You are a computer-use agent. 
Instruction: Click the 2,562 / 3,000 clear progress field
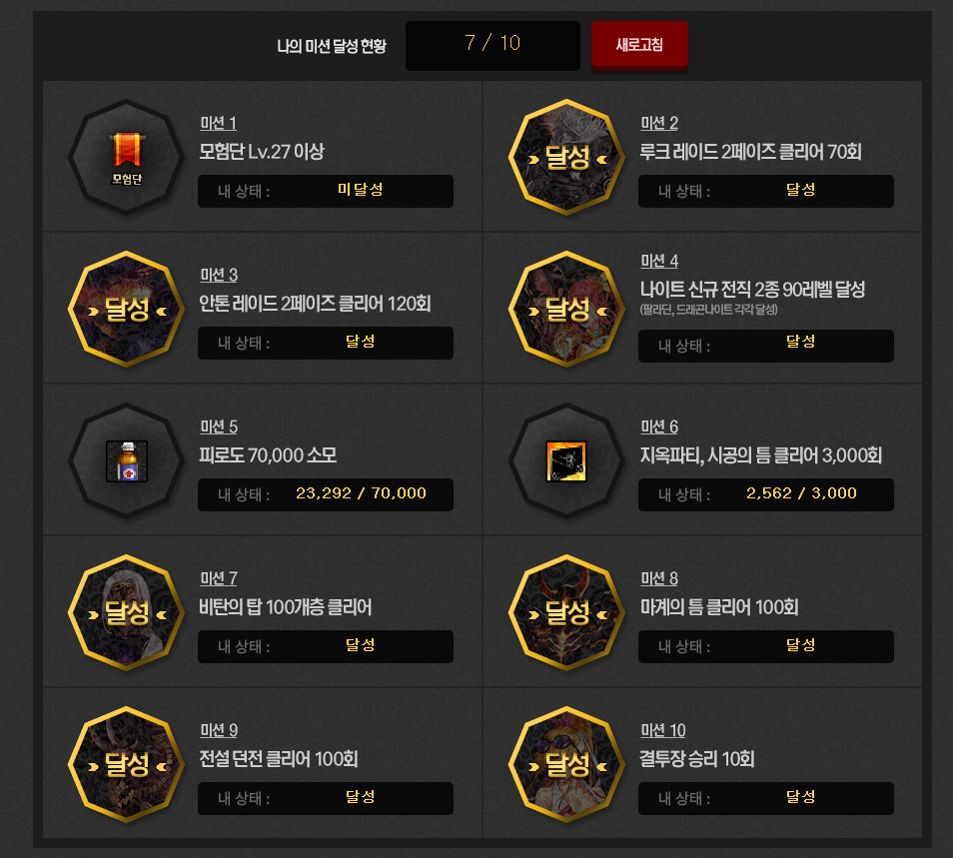click(766, 494)
